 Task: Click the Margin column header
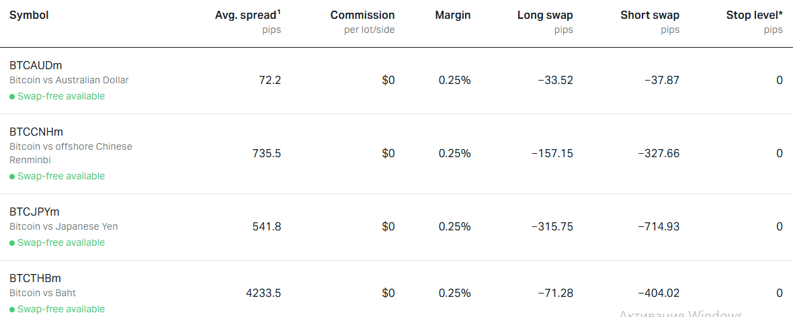pos(453,15)
